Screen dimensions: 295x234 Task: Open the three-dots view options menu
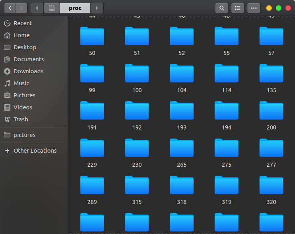tap(254, 8)
